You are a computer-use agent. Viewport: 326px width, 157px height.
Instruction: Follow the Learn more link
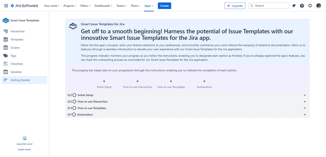(x=24, y=149)
